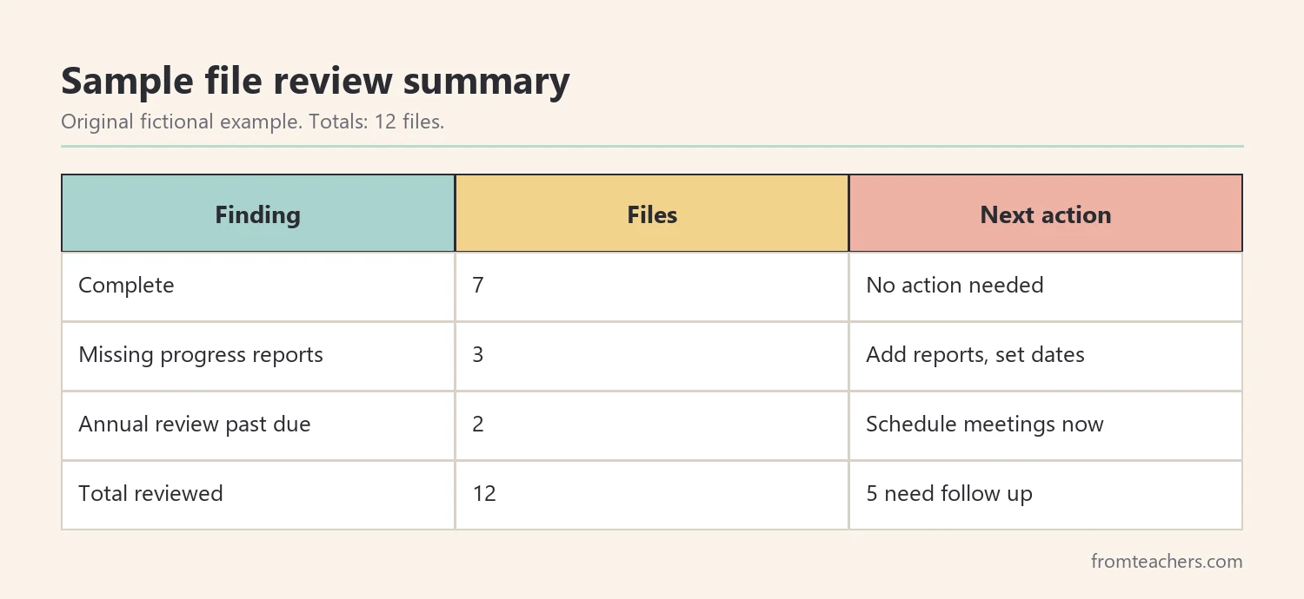Click the file count '2' cell

(x=652, y=425)
